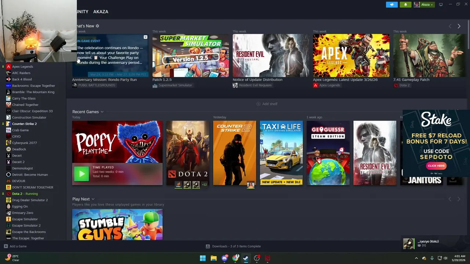
Task: Open GeoGuessr Steam Edition cover
Action: tap(328, 153)
